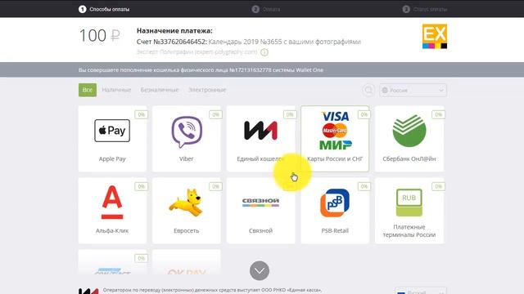Click the 0% fee badge on Apple Pay

tap(142, 114)
